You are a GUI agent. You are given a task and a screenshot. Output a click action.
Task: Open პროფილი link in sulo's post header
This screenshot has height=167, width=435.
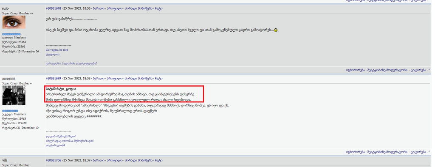[115, 8]
